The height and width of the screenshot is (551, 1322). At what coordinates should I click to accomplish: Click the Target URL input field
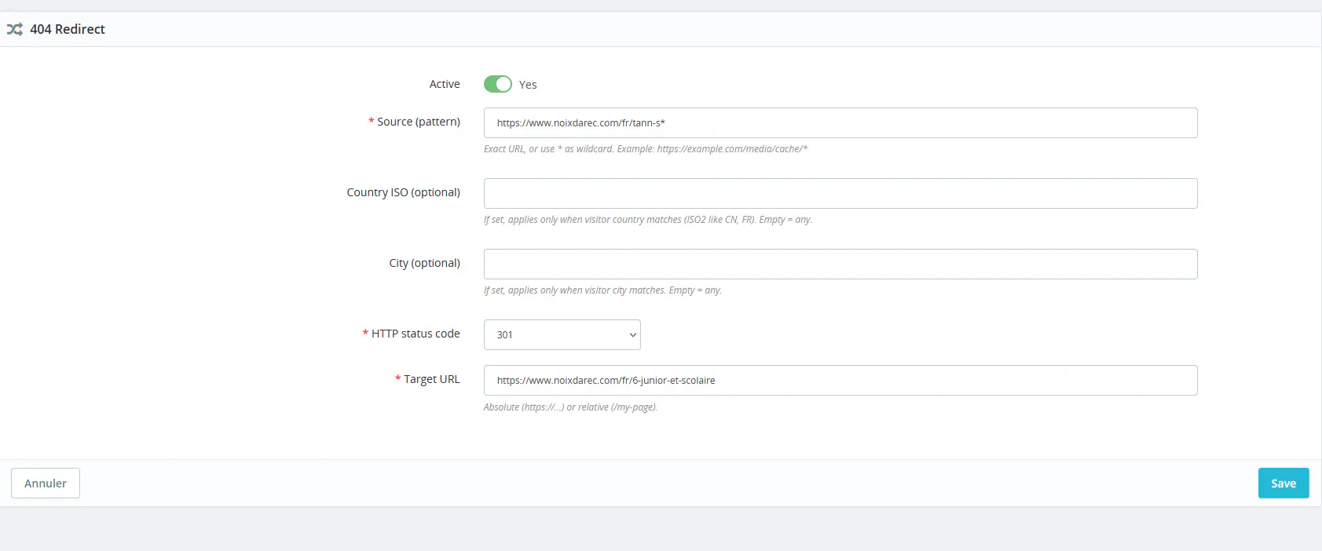tap(840, 380)
